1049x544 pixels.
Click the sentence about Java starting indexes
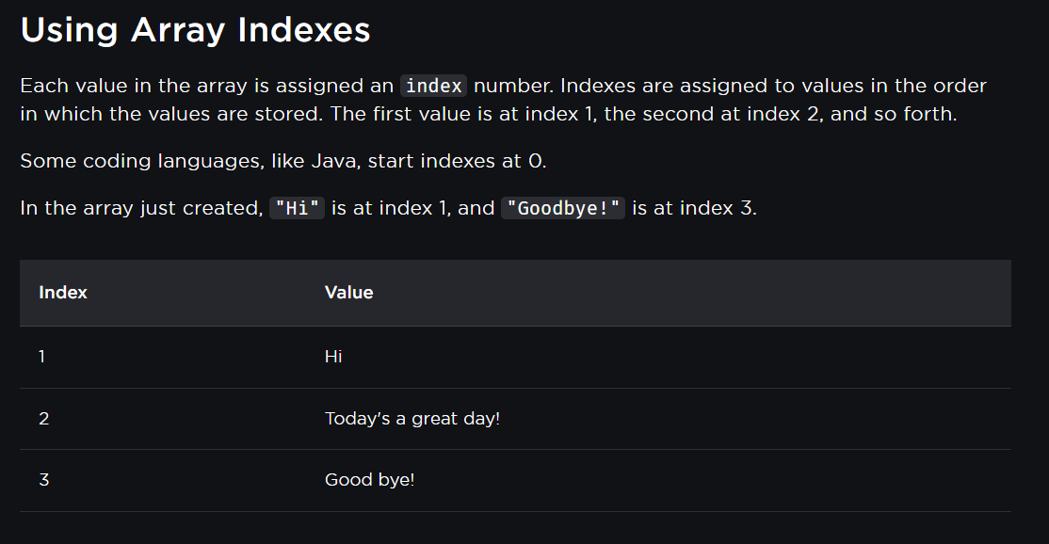point(283,161)
